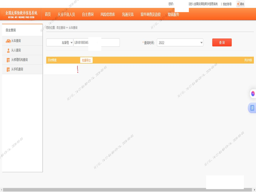Click the 全国反保险欺诈信息系统 logo
The height and width of the screenshot is (192, 256).
[x=21, y=14]
